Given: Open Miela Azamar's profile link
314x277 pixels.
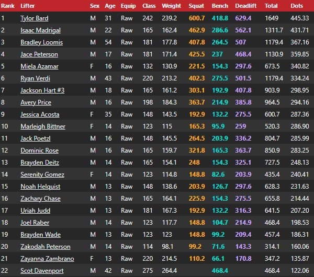Looking at the screenshot, I should 39,66.
